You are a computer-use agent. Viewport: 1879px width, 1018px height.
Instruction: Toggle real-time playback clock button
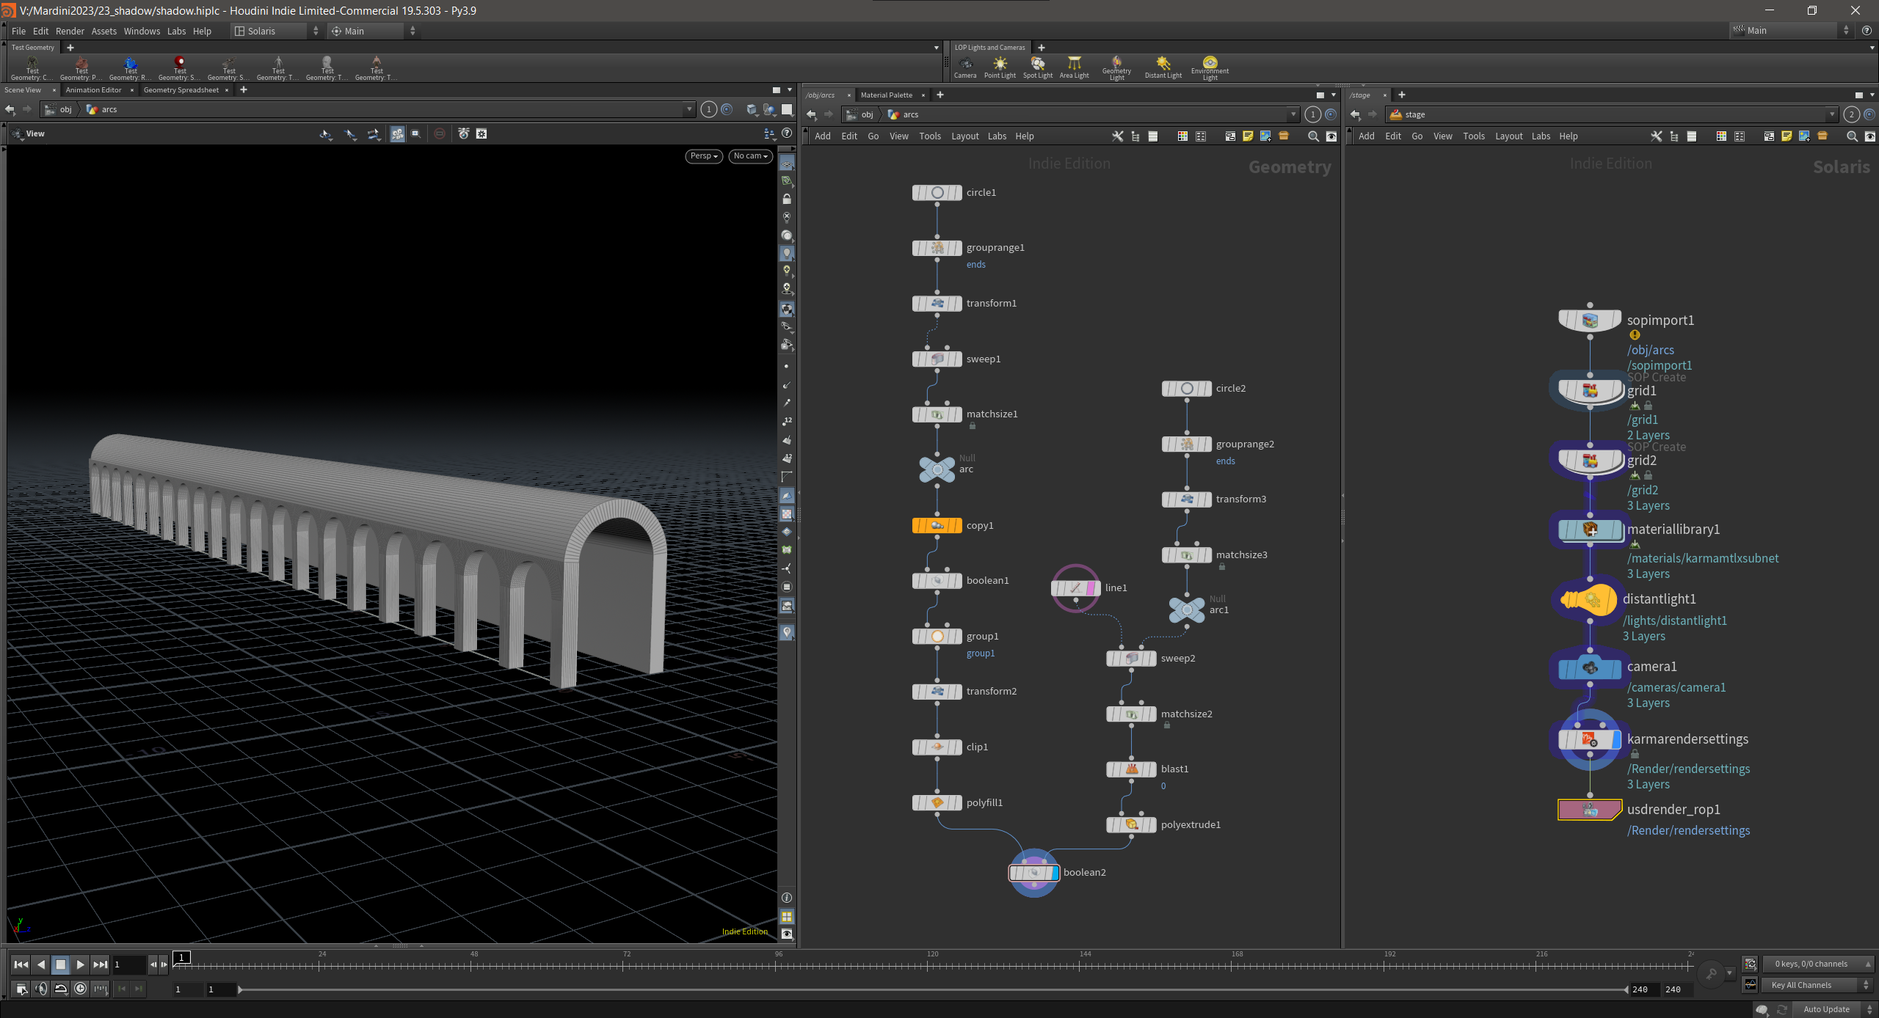(81, 989)
